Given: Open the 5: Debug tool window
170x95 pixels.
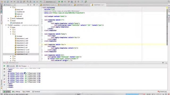Looking at the screenshot, I should pos(16,92).
